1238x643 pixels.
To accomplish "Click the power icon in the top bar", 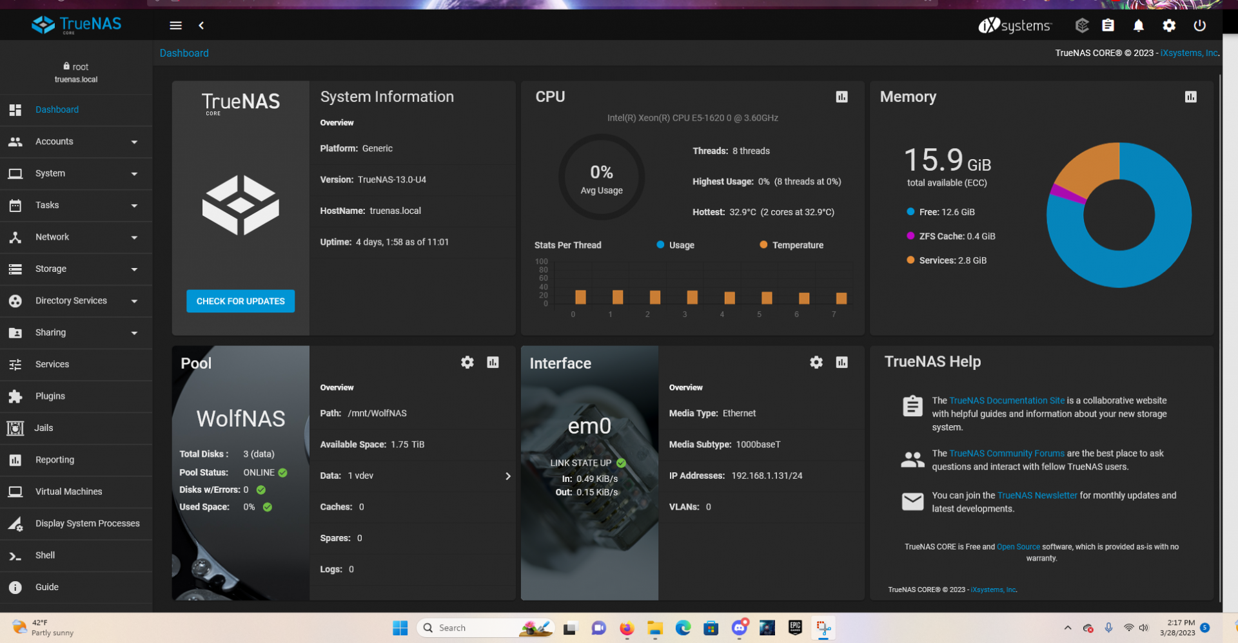I will tap(1199, 25).
